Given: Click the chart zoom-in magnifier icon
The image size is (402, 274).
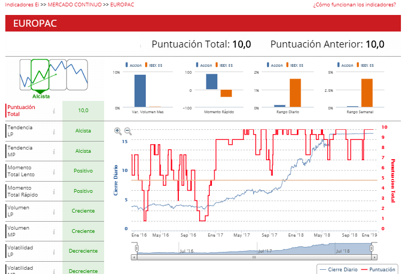Looking at the screenshot, I should tap(117, 131).
